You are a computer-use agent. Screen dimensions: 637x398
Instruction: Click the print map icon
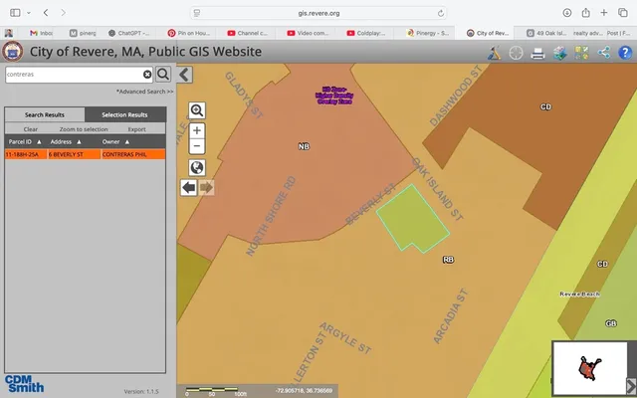[537, 53]
